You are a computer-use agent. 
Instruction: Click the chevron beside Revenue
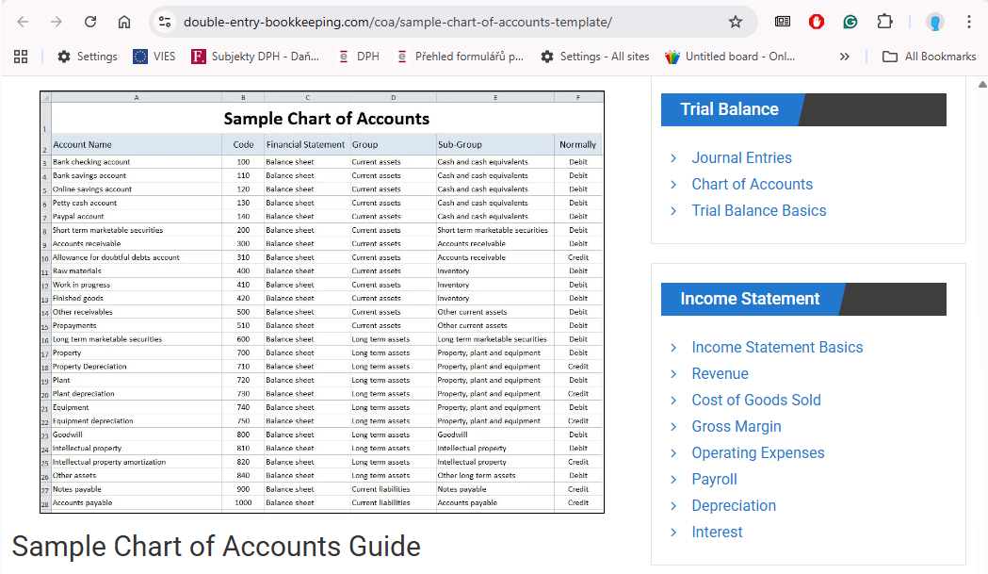[x=673, y=374]
